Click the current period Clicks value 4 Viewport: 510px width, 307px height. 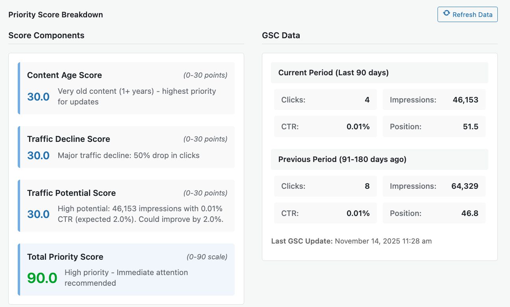pyautogui.click(x=367, y=100)
